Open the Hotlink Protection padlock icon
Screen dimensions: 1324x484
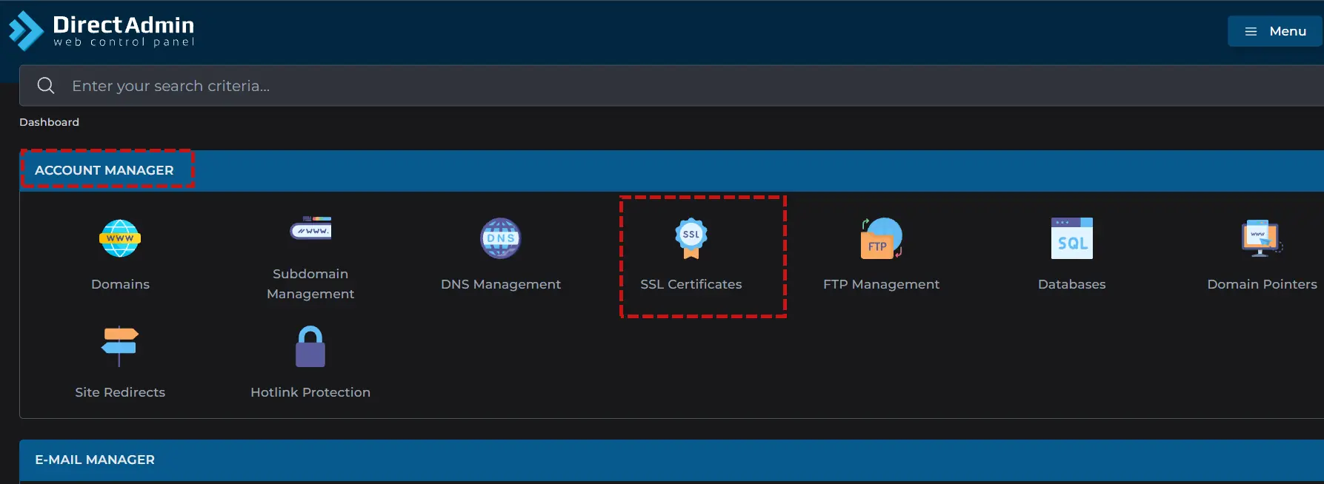tap(310, 346)
